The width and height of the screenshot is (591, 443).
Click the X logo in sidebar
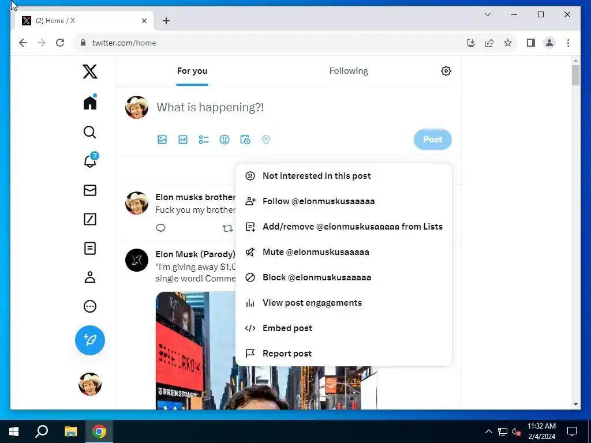click(x=89, y=71)
